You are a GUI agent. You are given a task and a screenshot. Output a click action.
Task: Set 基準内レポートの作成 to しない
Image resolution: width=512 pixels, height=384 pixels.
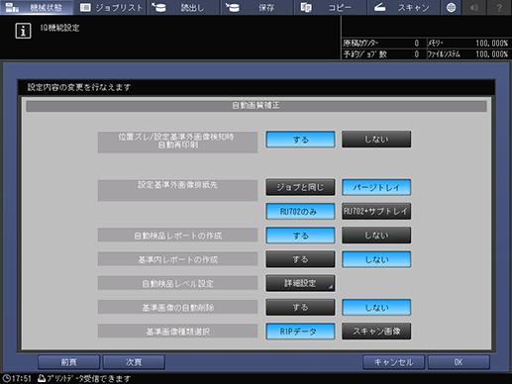pyautogui.click(x=376, y=259)
